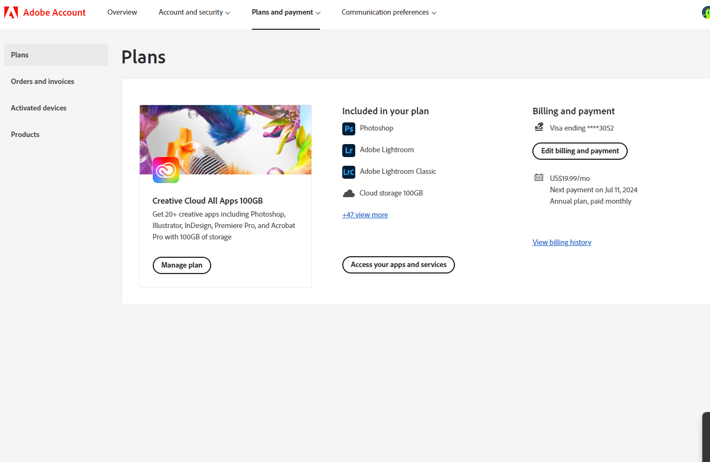
Task: Click the Creative Cloud app icon
Action: point(166,170)
